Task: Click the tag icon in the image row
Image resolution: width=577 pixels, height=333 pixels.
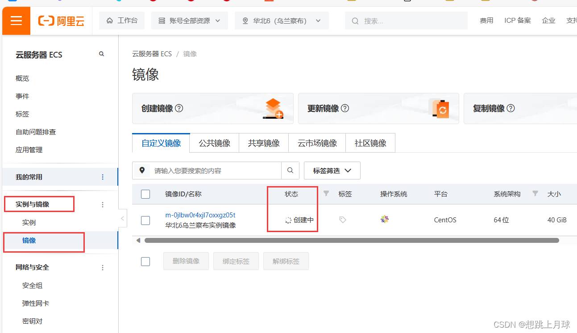Action: [x=342, y=220]
